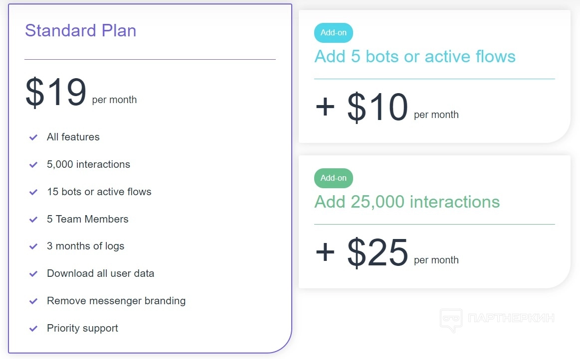This screenshot has height=359, width=580.
Task: Click the Download all user data text
Action: tap(100, 273)
